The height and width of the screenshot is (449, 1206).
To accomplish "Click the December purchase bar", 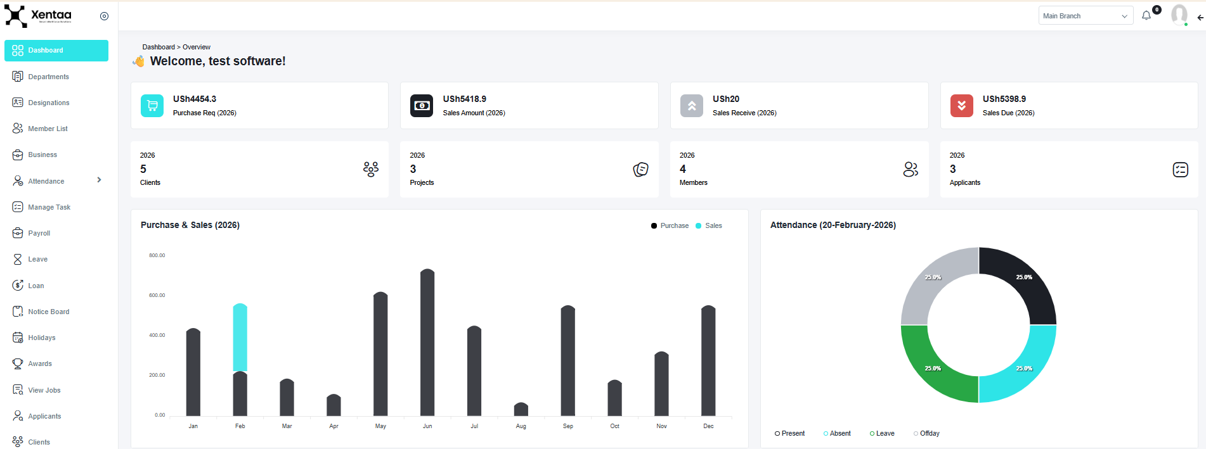I will pos(708,361).
